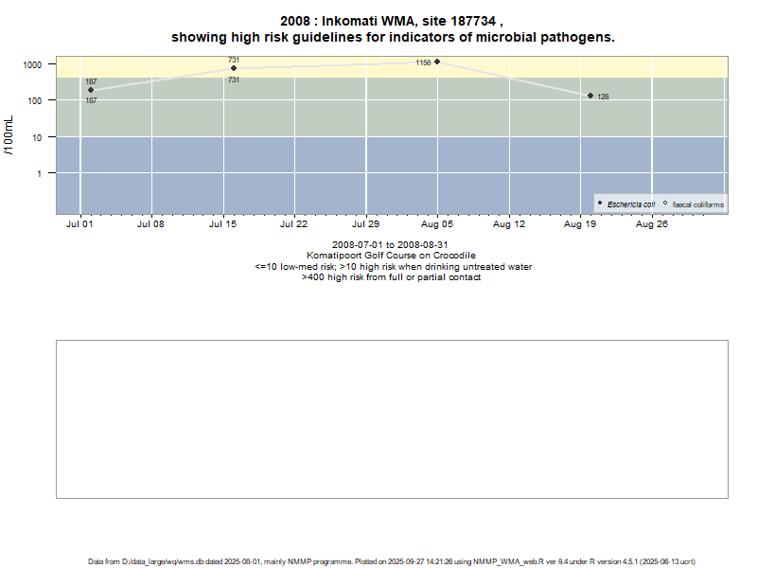Click the Aug 26 x-axis date label
757x568 pixels.
point(652,225)
